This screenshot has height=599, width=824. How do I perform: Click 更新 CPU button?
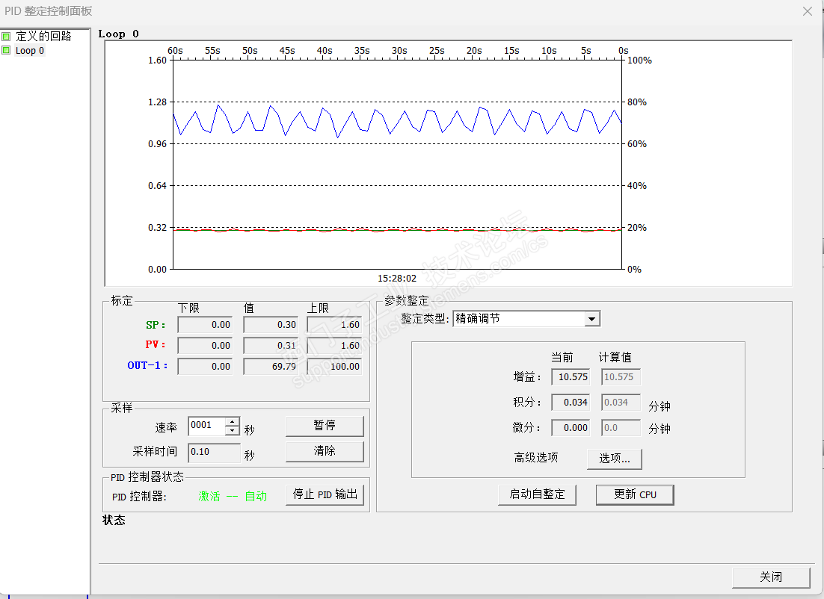coord(635,494)
